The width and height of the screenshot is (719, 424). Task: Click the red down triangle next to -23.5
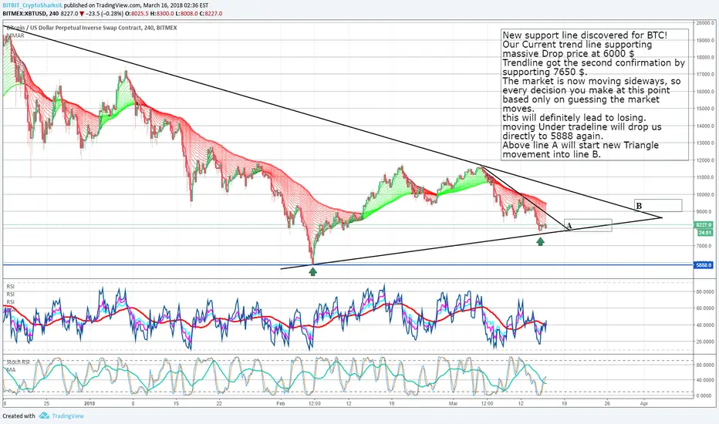point(82,14)
